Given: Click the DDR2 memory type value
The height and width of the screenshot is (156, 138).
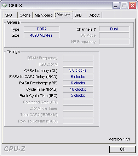Looking at the screenshot, I should (41, 29).
